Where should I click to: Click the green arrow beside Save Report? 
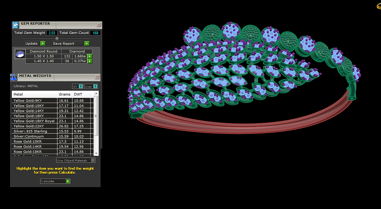tap(87, 43)
